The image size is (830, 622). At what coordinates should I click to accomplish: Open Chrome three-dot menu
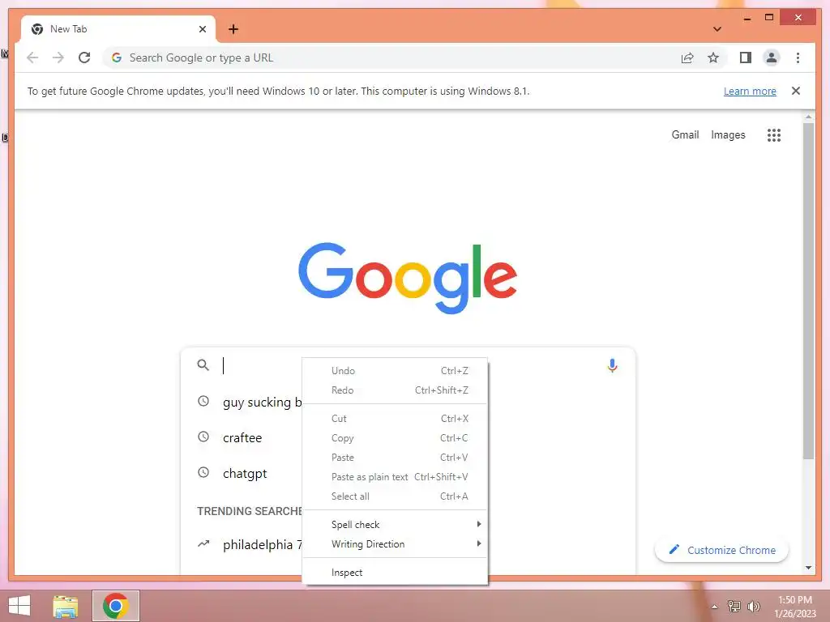click(x=798, y=58)
